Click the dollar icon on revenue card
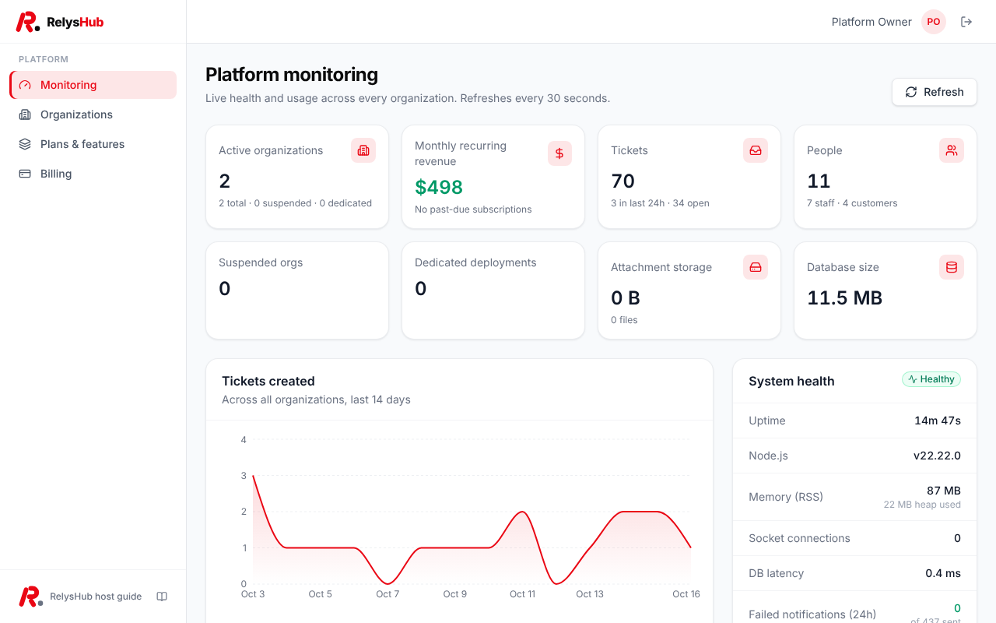Screen dimensions: 996x623 (x=559, y=153)
